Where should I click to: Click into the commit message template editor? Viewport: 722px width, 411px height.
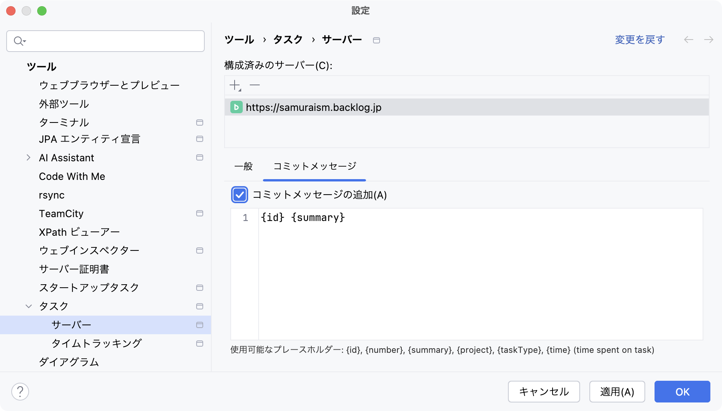click(480, 274)
